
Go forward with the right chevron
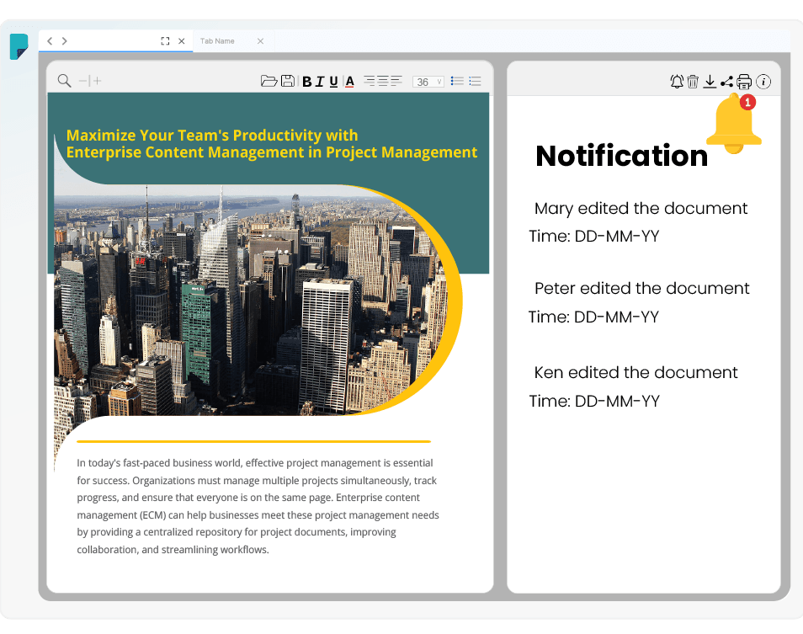point(65,41)
